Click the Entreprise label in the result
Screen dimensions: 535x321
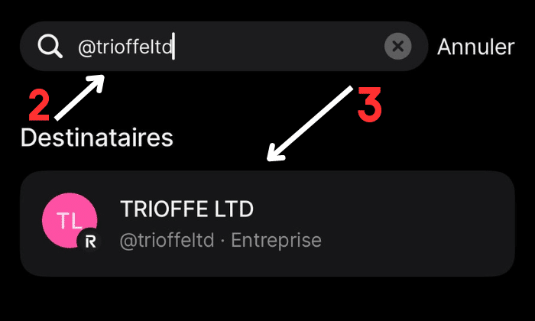coord(276,240)
